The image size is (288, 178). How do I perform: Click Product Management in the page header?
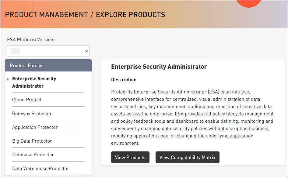click(46, 14)
